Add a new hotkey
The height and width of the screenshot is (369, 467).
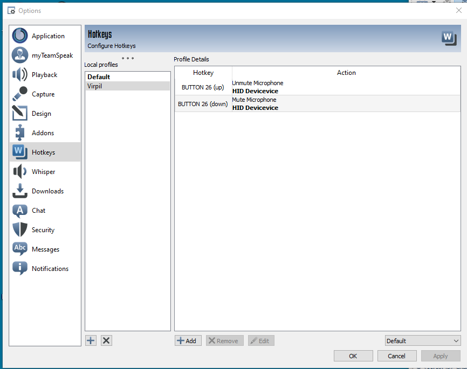[x=188, y=341]
